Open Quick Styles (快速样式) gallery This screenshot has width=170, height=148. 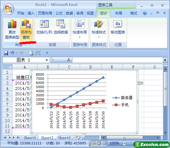coord(99,29)
